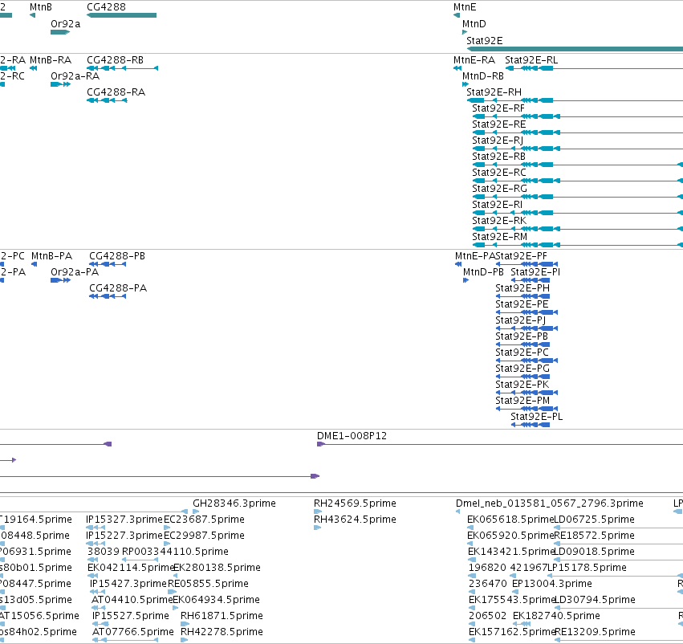Select transcript Stat92E-RJ
This screenshot has width=683, height=644.
pyautogui.click(x=498, y=141)
